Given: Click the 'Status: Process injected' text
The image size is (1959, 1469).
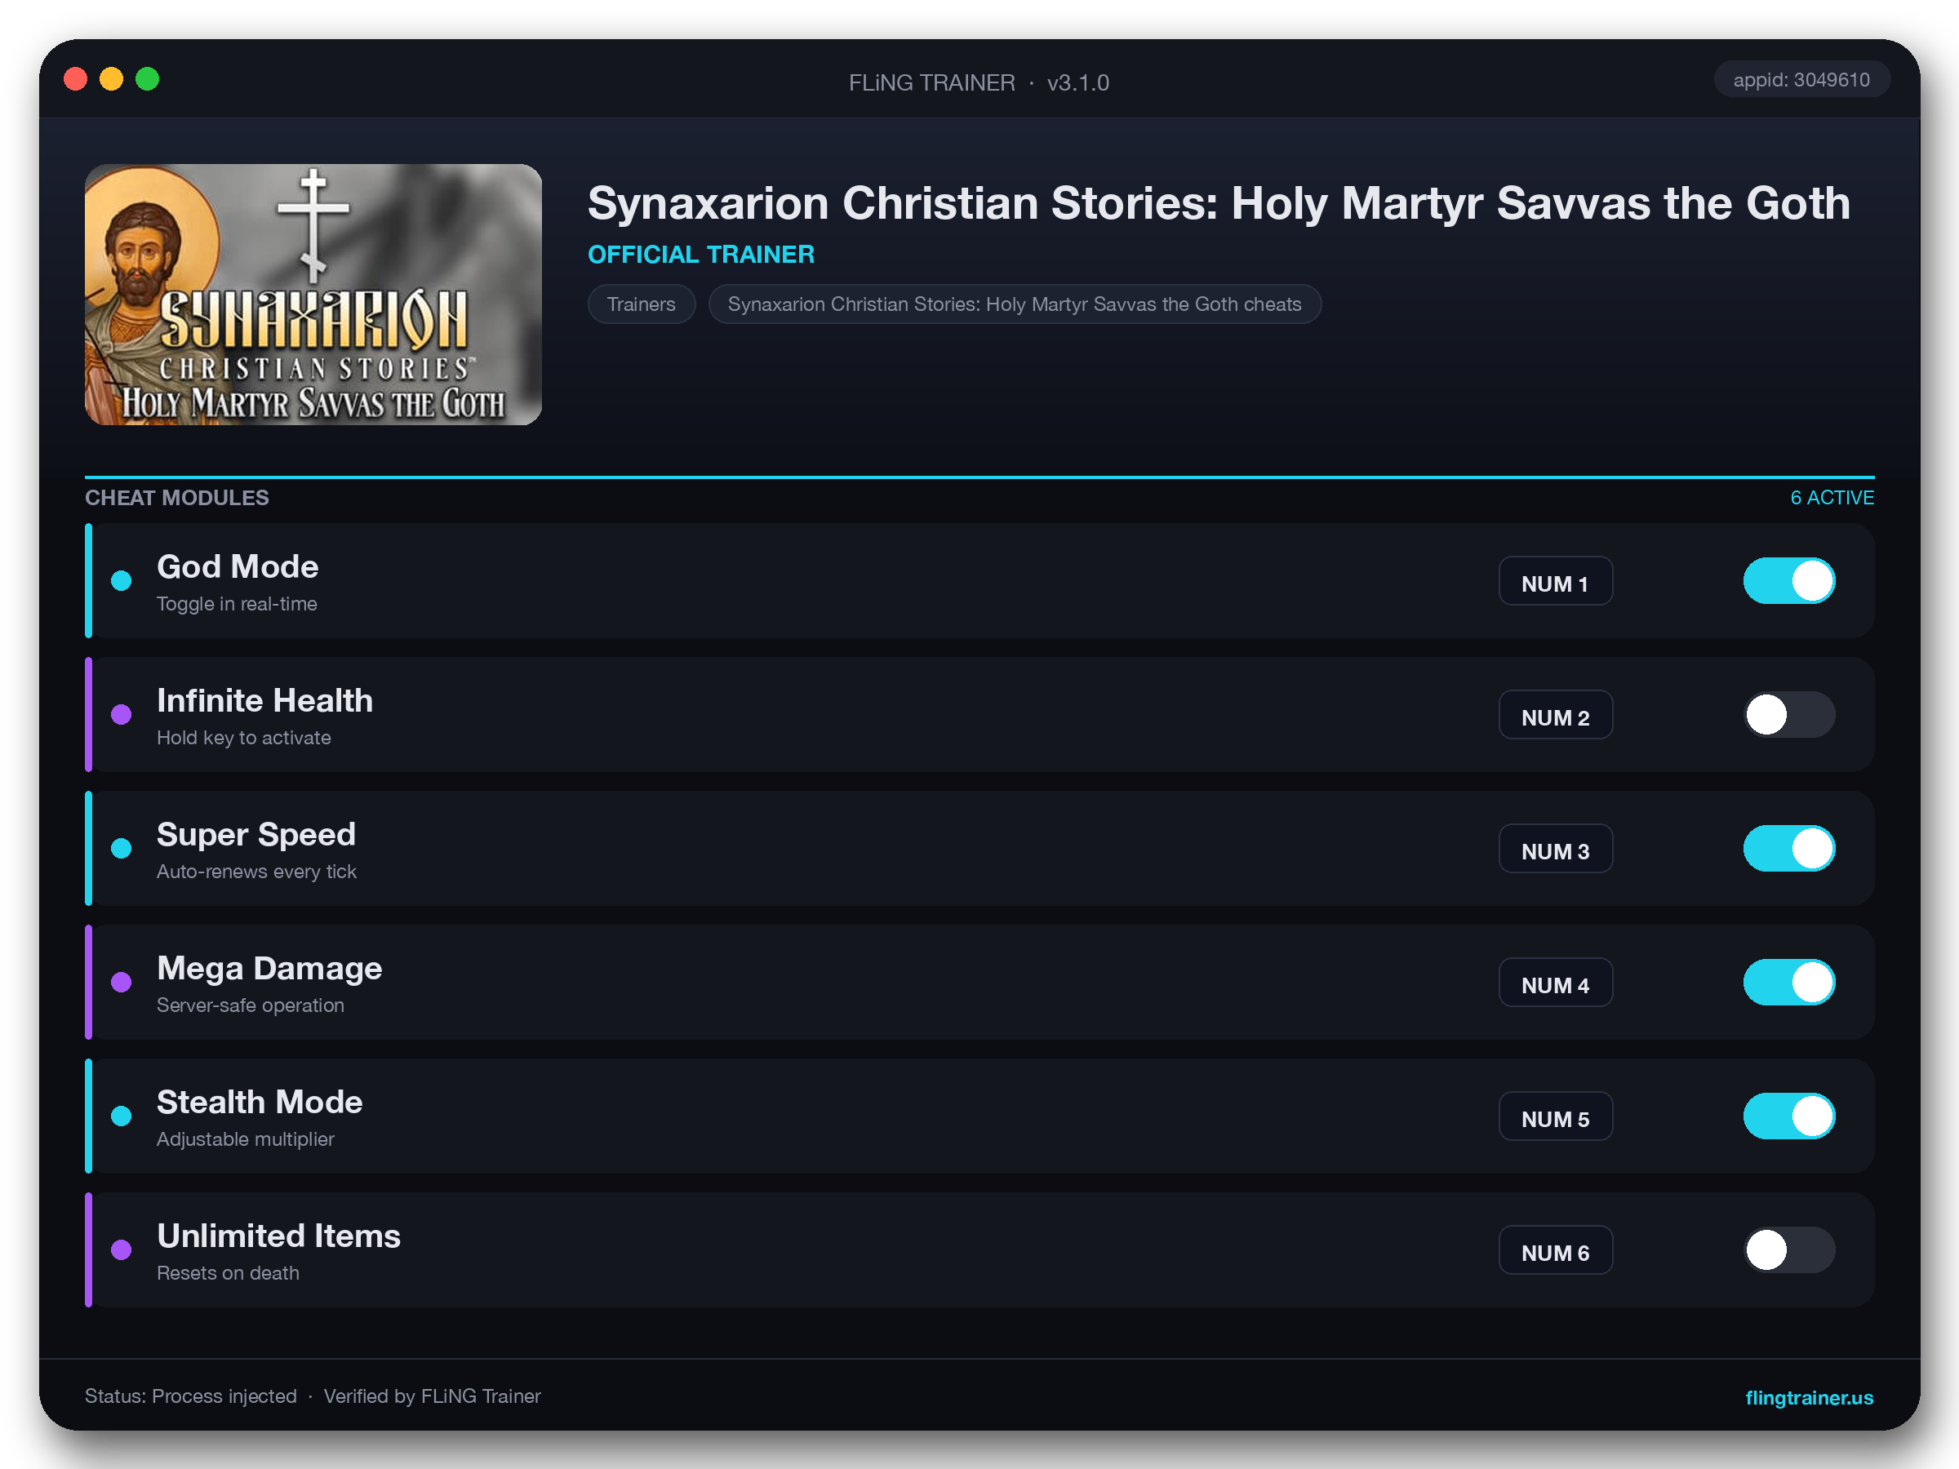Looking at the screenshot, I should (190, 1396).
